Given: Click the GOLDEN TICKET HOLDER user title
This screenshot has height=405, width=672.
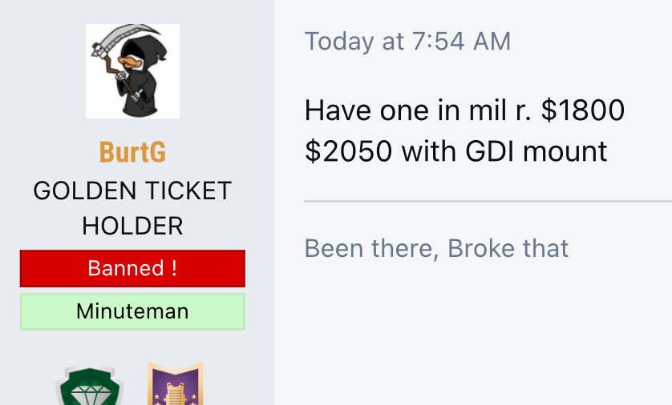Looking at the screenshot, I should coord(132,208).
